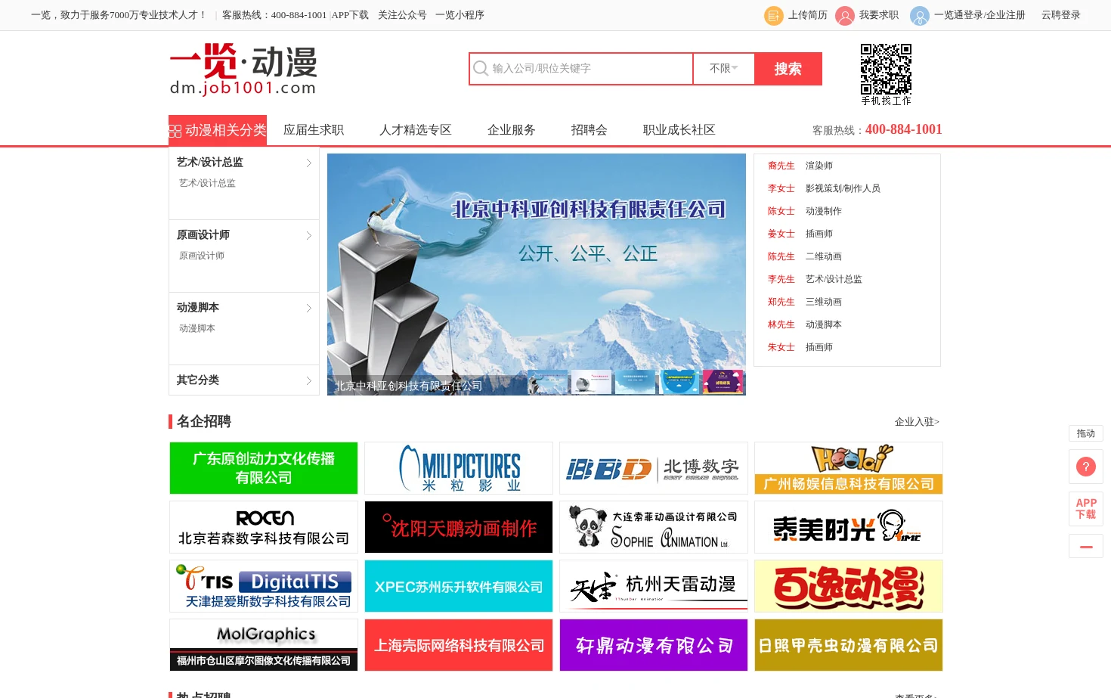Screen dimensions: 1111x698
Task: Select the purple banner thumbnail
Action: (723, 382)
